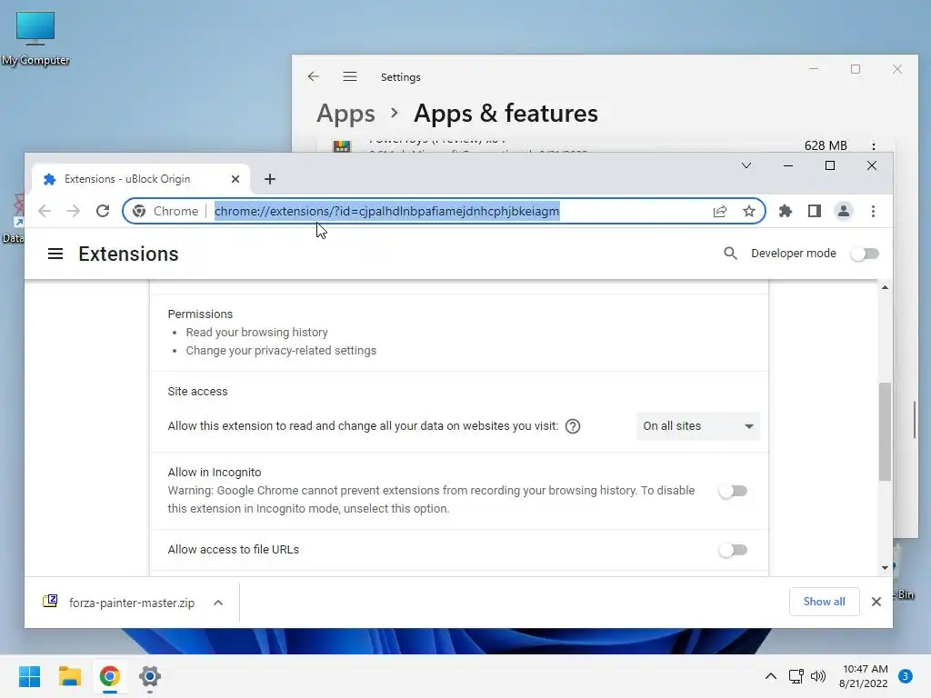Toggle Developer mode switch
This screenshot has height=698, width=931.
tap(865, 254)
